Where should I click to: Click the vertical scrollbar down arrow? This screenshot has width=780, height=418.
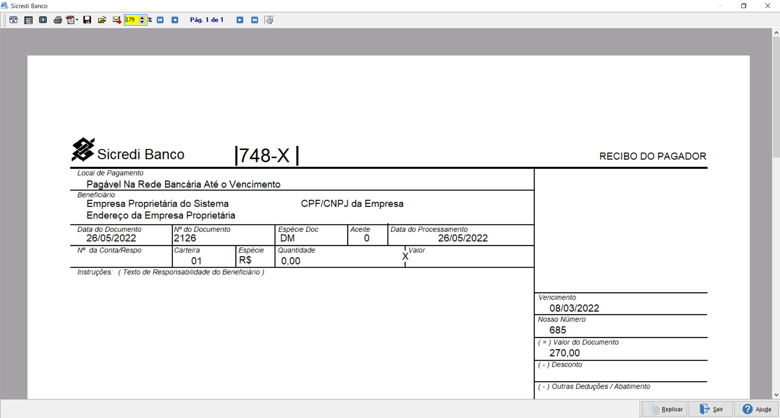pyautogui.click(x=776, y=395)
